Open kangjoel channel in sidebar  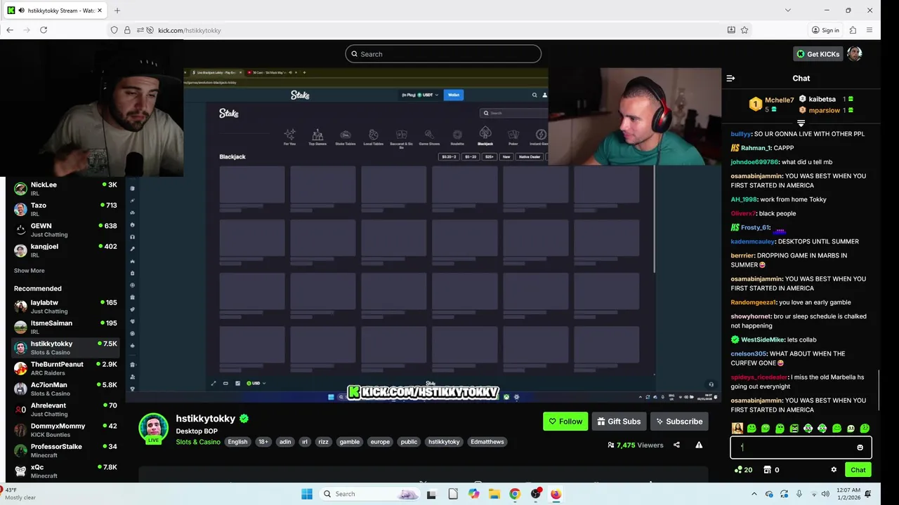click(x=65, y=250)
